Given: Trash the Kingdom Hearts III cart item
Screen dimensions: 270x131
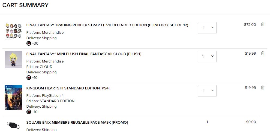Looking at the screenshot, I should [263, 88].
